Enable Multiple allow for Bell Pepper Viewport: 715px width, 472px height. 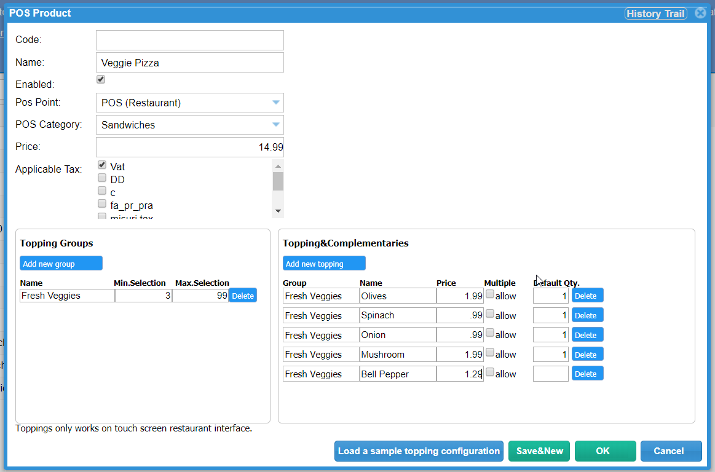pyautogui.click(x=490, y=372)
